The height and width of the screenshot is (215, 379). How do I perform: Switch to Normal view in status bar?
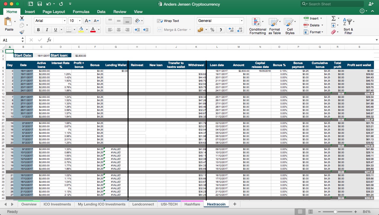[x=300, y=211]
